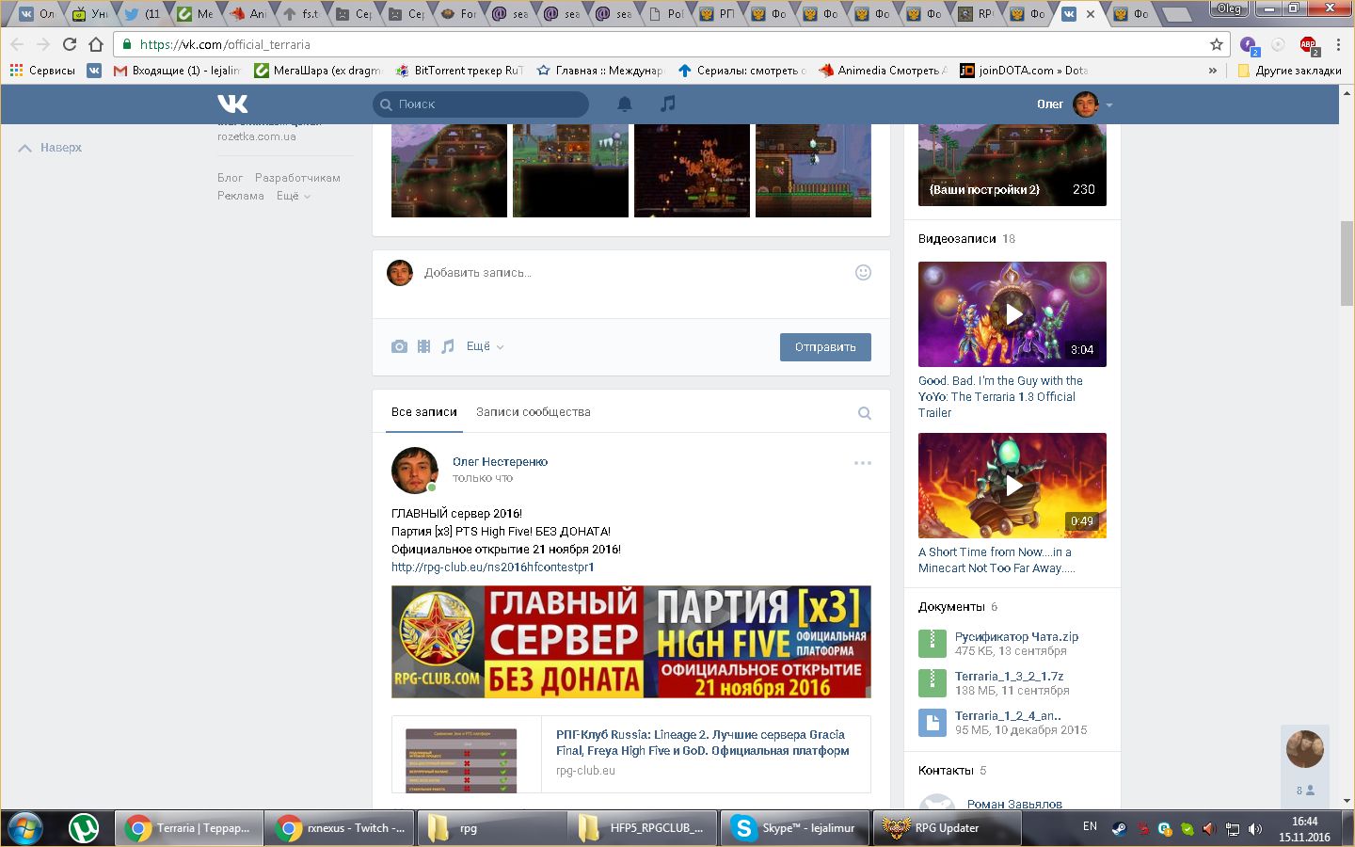This screenshot has width=1355, height=847.
Task: Open РПГ-Клуб Russia Lineage 2 link title
Action: pyautogui.click(x=702, y=743)
